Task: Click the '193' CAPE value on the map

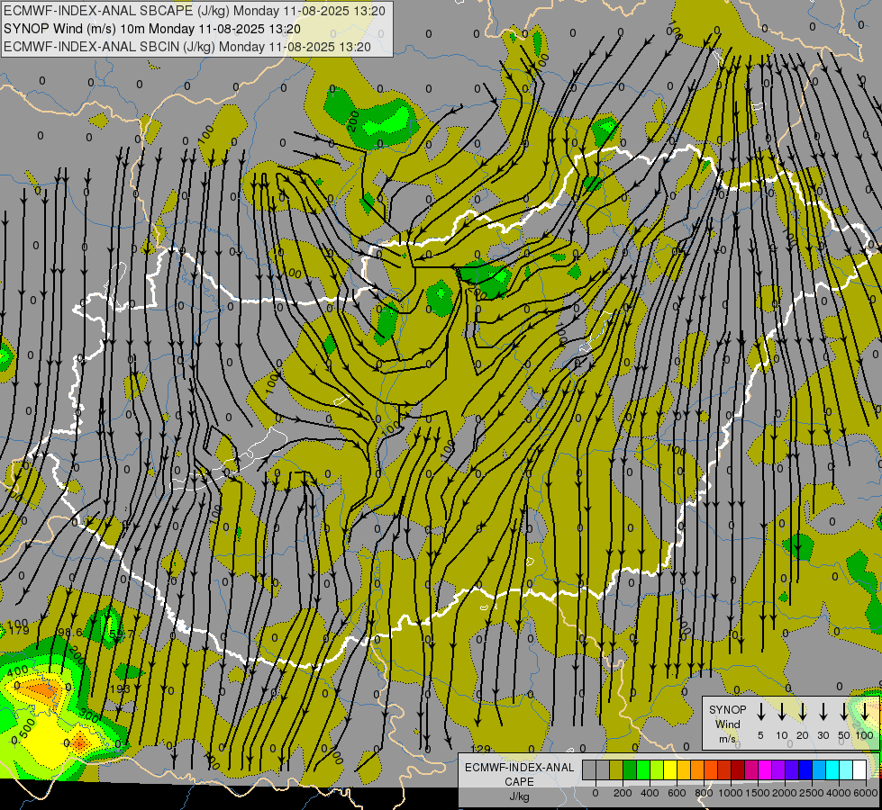Action: pos(121,688)
